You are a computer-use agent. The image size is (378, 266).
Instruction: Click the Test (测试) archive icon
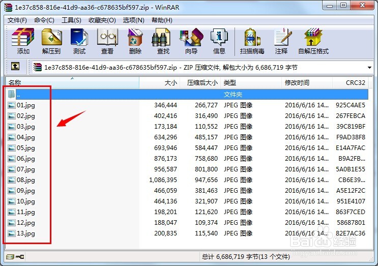click(x=79, y=37)
